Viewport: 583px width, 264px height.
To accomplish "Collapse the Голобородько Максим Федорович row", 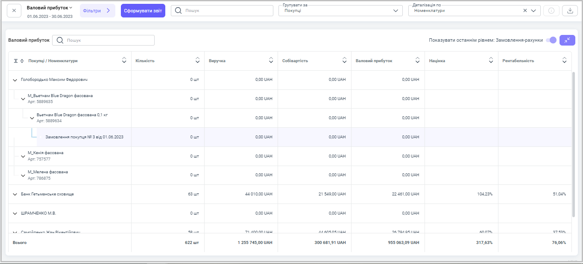I will [15, 80].
